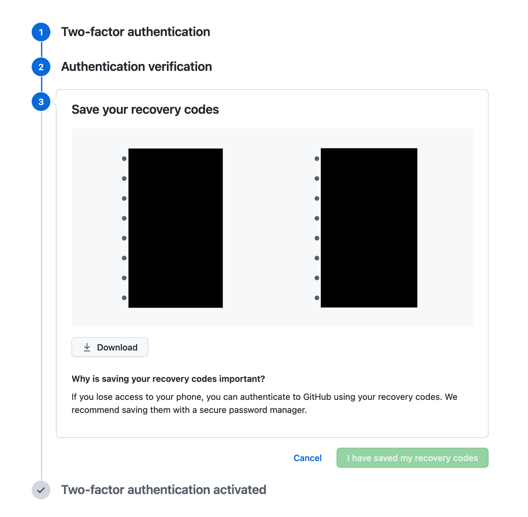This screenshot has width=528, height=517.
Task: Click the Two-factor authentication activated label
Action: tap(164, 490)
